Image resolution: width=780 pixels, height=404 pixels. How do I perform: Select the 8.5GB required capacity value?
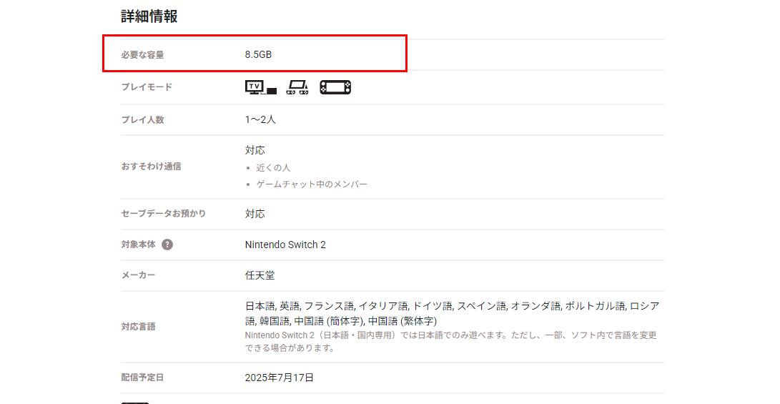click(258, 54)
